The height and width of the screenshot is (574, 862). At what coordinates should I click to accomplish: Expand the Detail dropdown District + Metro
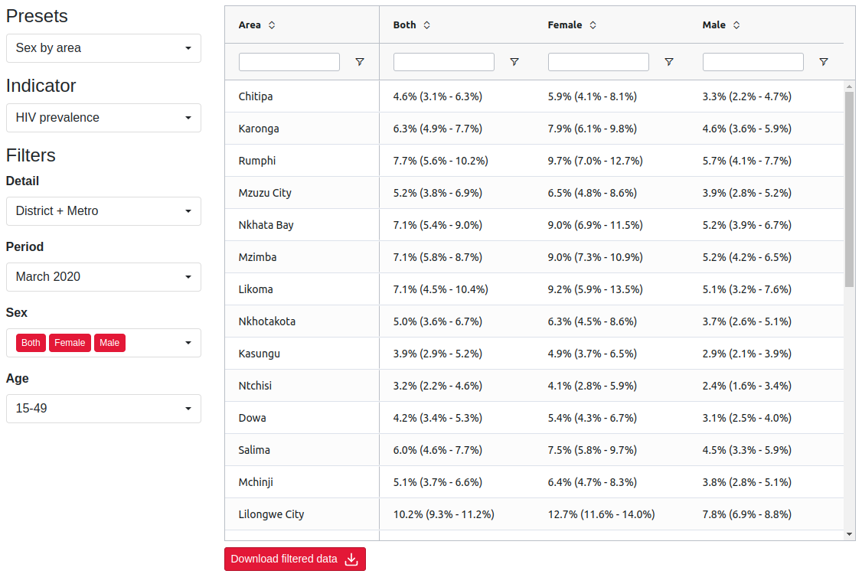[x=103, y=211]
